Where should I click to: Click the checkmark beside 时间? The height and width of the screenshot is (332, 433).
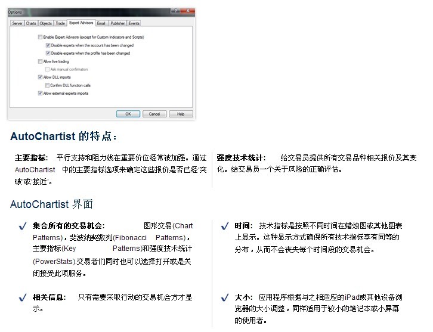(x=225, y=226)
